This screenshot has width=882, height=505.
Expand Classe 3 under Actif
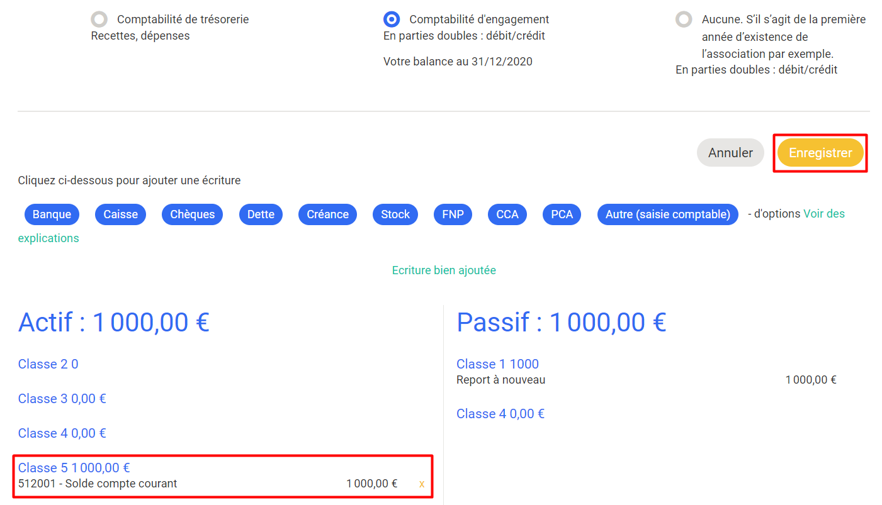62,398
